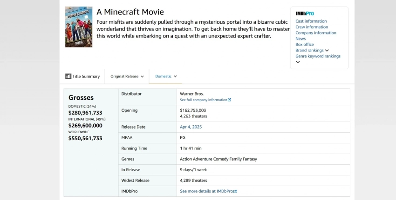Expand the chevron next to Brand rankings
The width and height of the screenshot is (396, 200).
pyautogui.click(x=327, y=50)
